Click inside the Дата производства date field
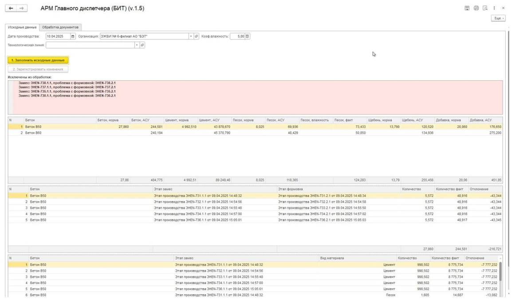Image resolution: width=515 pixels, height=308 pixels. (x=58, y=36)
